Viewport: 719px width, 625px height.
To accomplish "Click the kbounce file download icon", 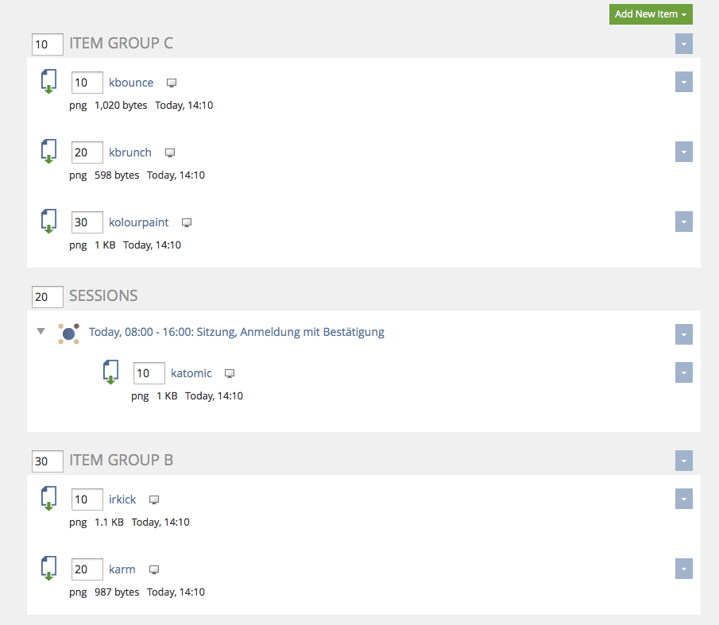I will 48,82.
